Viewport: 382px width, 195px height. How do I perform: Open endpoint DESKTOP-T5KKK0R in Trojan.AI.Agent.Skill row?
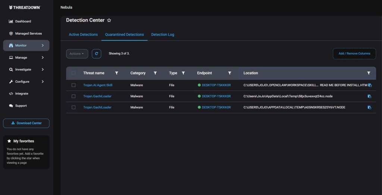tap(216, 85)
